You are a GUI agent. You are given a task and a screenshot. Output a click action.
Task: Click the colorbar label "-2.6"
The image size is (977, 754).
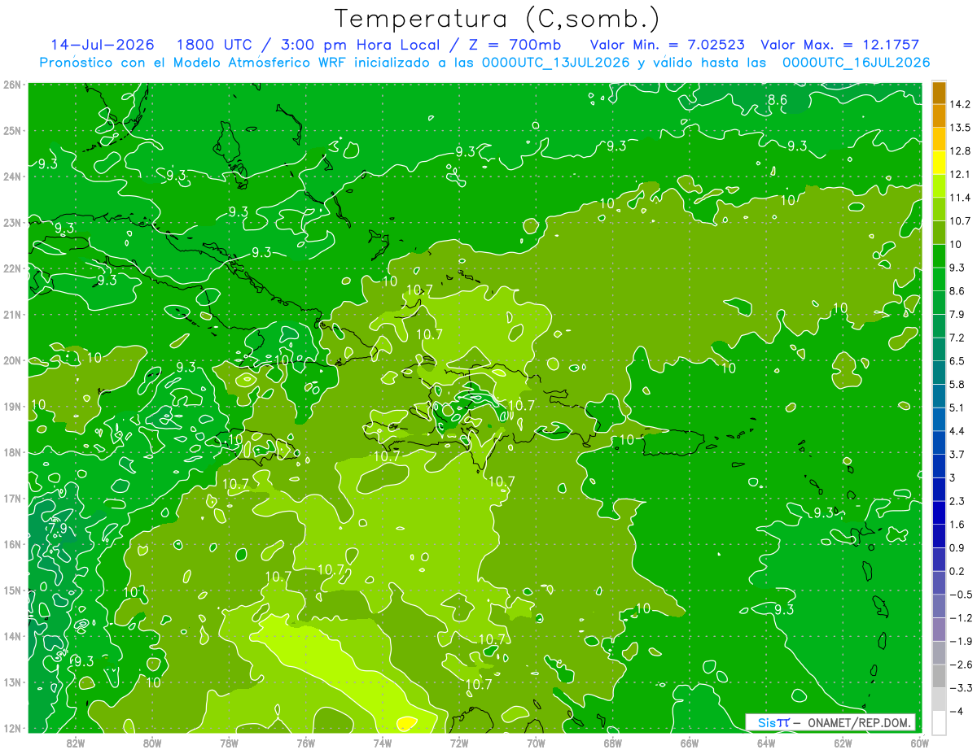(x=961, y=665)
